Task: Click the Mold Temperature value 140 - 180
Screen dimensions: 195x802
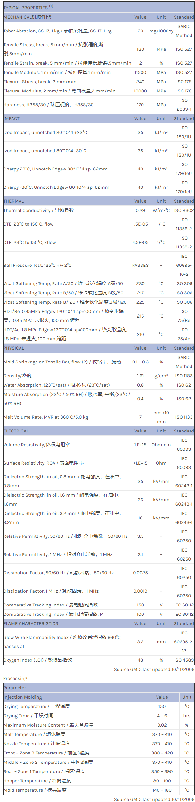Action: (x=162, y=790)
